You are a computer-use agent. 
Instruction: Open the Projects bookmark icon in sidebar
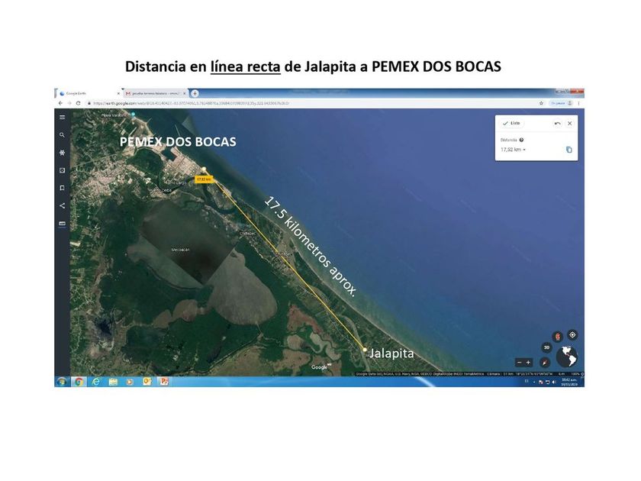(63, 188)
